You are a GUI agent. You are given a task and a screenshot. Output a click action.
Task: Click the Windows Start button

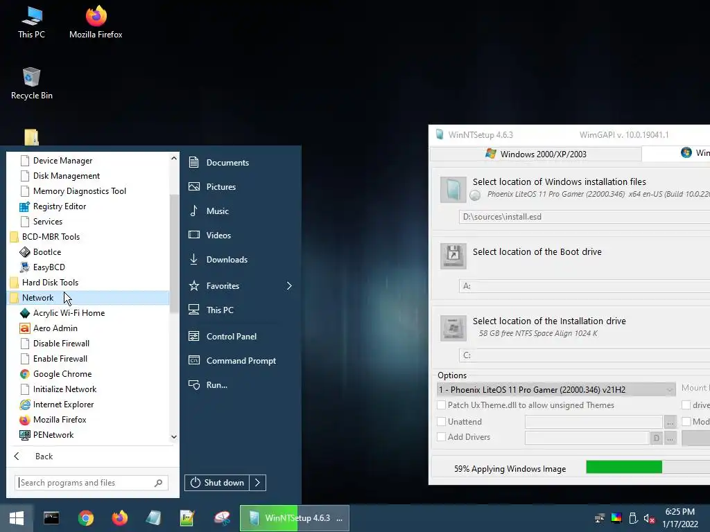click(17, 518)
